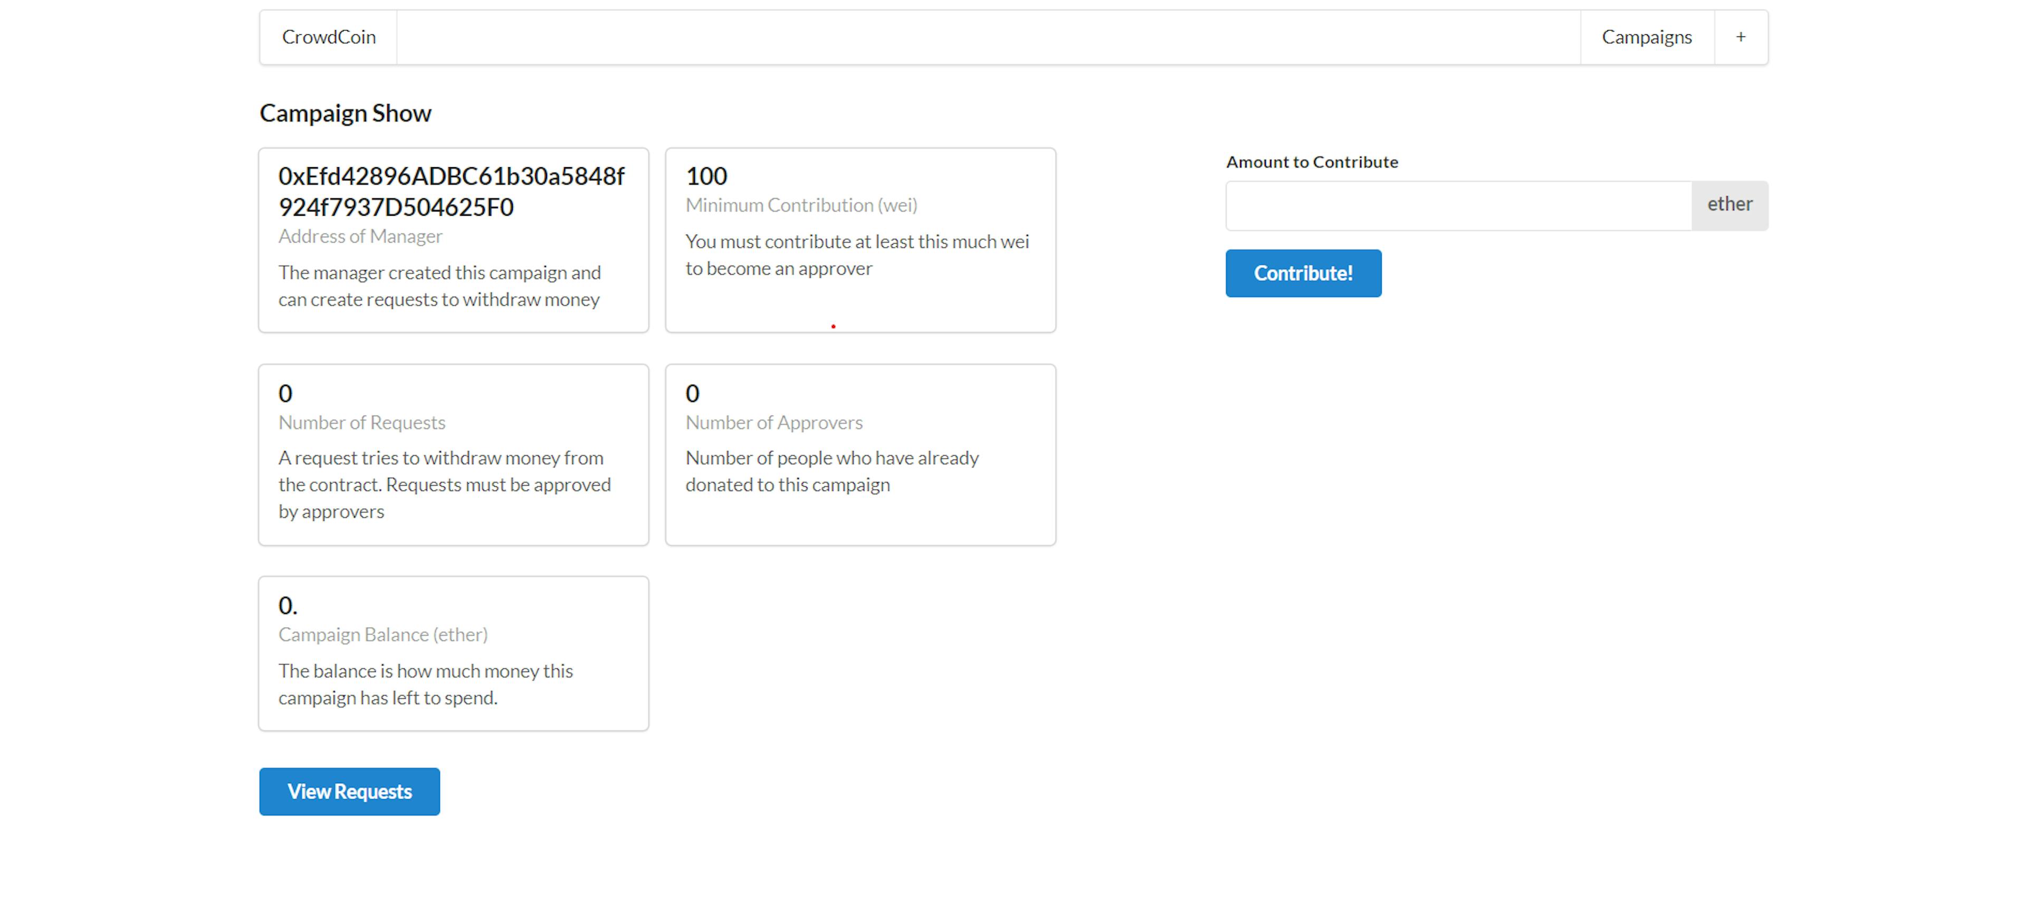The image size is (2026, 924).
Task: Click the 100 minimum contribution value
Action: point(705,176)
